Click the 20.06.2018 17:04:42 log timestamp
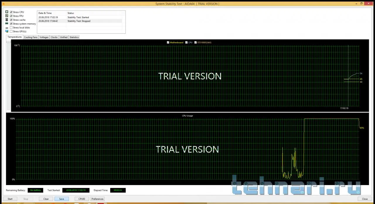This screenshot has height=204, width=375. tap(48, 21)
